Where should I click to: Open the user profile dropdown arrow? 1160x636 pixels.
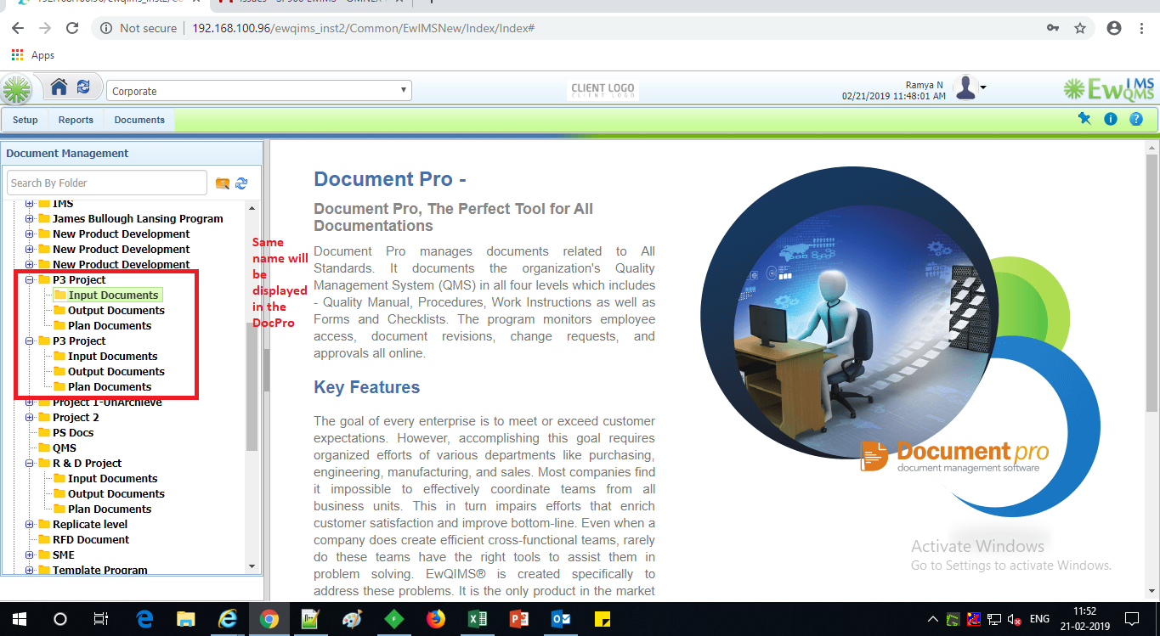pyautogui.click(x=983, y=87)
